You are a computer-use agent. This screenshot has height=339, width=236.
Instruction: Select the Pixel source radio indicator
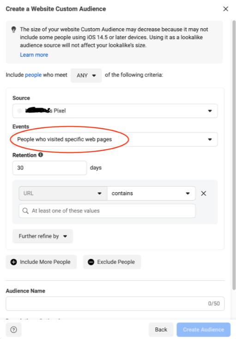[19, 111]
